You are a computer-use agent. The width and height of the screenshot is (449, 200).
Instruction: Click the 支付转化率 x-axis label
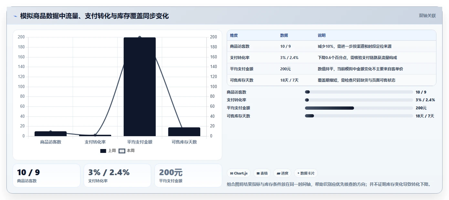pos(95,142)
